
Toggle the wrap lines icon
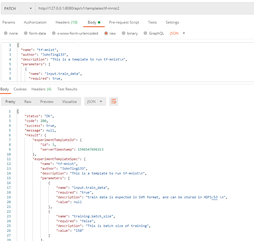coord(114,101)
